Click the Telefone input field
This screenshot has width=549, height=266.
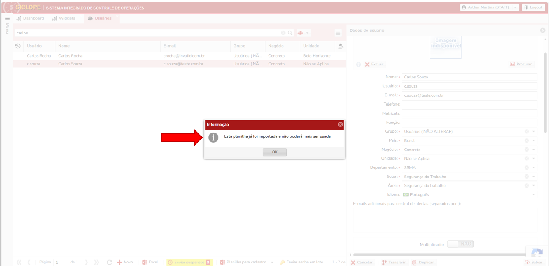click(469, 104)
